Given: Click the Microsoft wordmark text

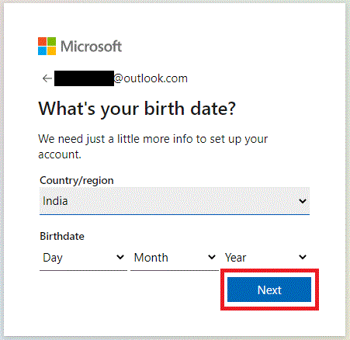Looking at the screenshot, I should pos(91,47).
